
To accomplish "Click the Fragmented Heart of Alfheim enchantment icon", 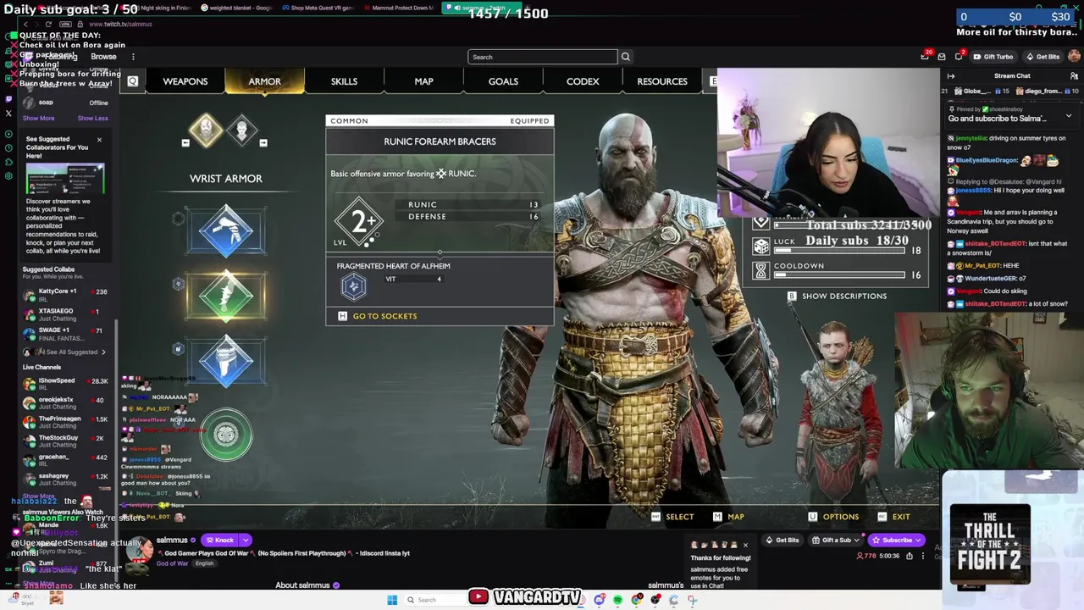I will tap(353, 286).
